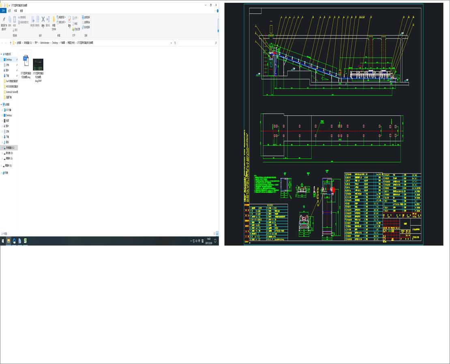Click Paste shortcut (粘贴快捷方式) in ribbon

(24, 22)
